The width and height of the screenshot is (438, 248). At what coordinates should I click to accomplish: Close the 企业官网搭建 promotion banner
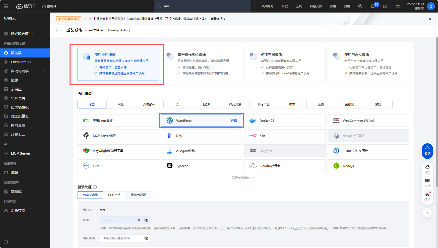(430, 19)
